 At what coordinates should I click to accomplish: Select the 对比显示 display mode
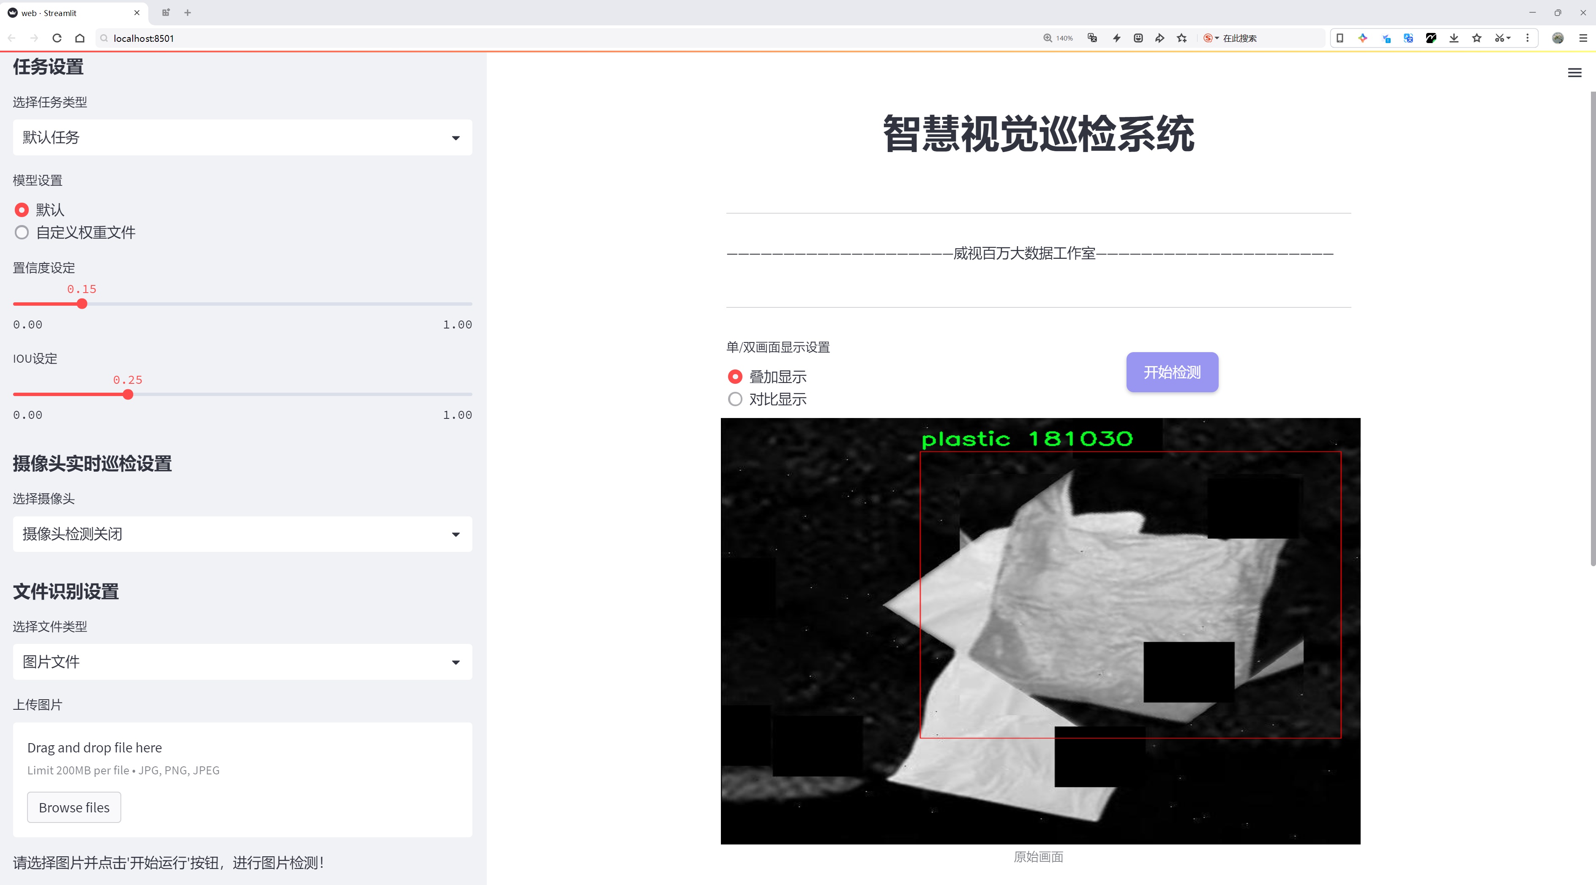[x=735, y=399]
